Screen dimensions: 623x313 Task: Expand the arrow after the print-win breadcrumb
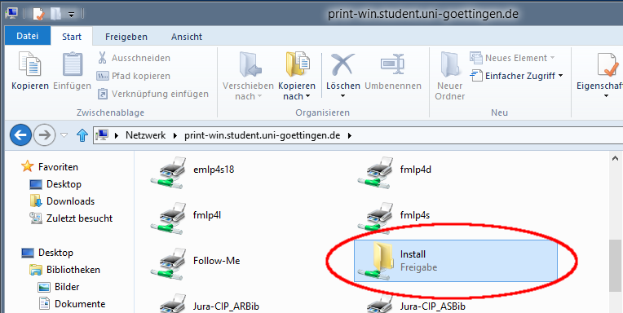tap(350, 135)
